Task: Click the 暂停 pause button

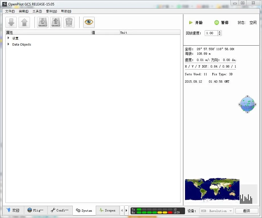Action: coord(222,23)
